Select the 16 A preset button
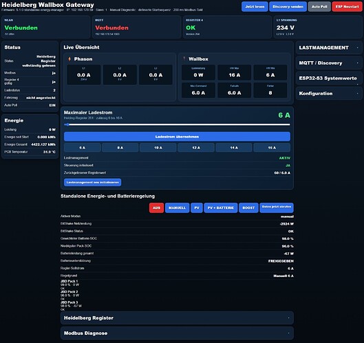 click(272, 148)
